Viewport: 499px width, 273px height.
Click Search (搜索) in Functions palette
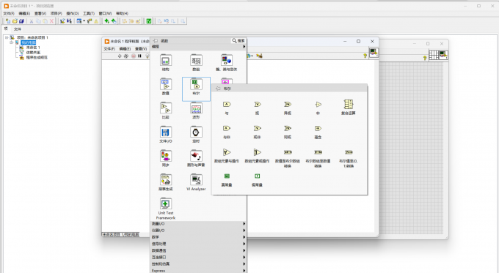[x=238, y=41]
